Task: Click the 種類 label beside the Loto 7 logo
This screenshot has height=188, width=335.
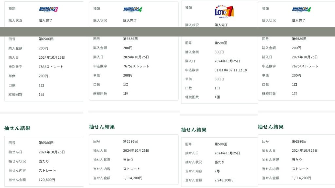Action: pyautogui.click(x=188, y=8)
